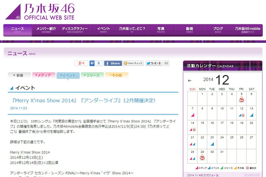This screenshot has height=177, width=266.
Task: Select the pink メディア filter tab
Action: pyautogui.click(x=44, y=75)
